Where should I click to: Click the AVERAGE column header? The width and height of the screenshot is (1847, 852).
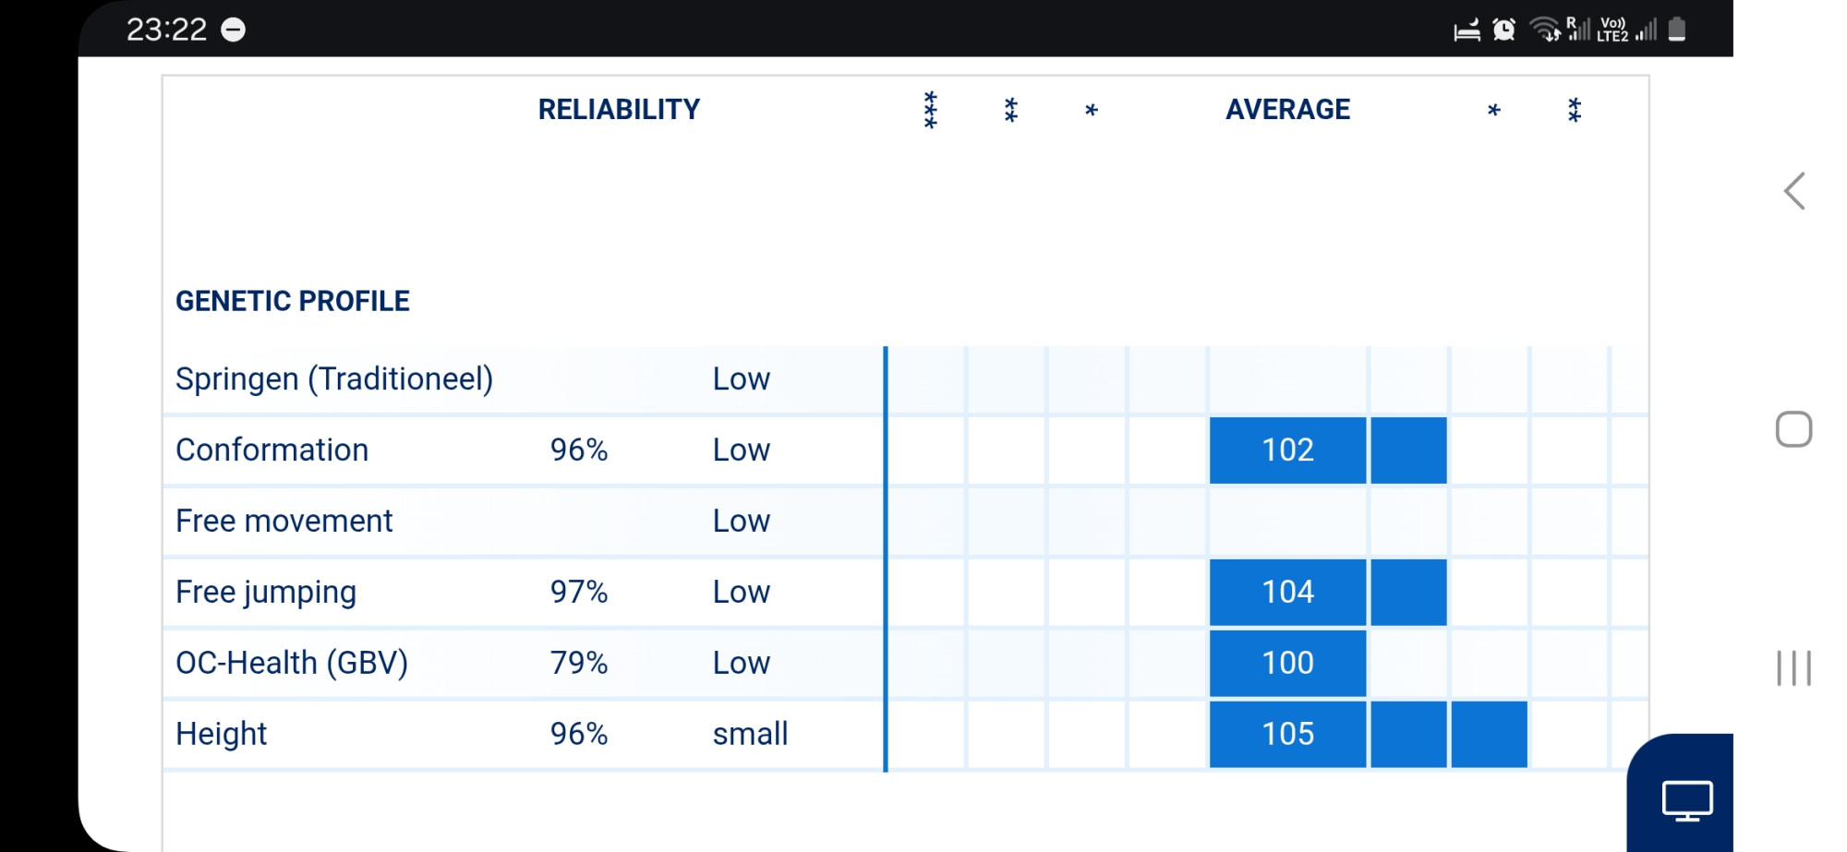[1287, 110]
